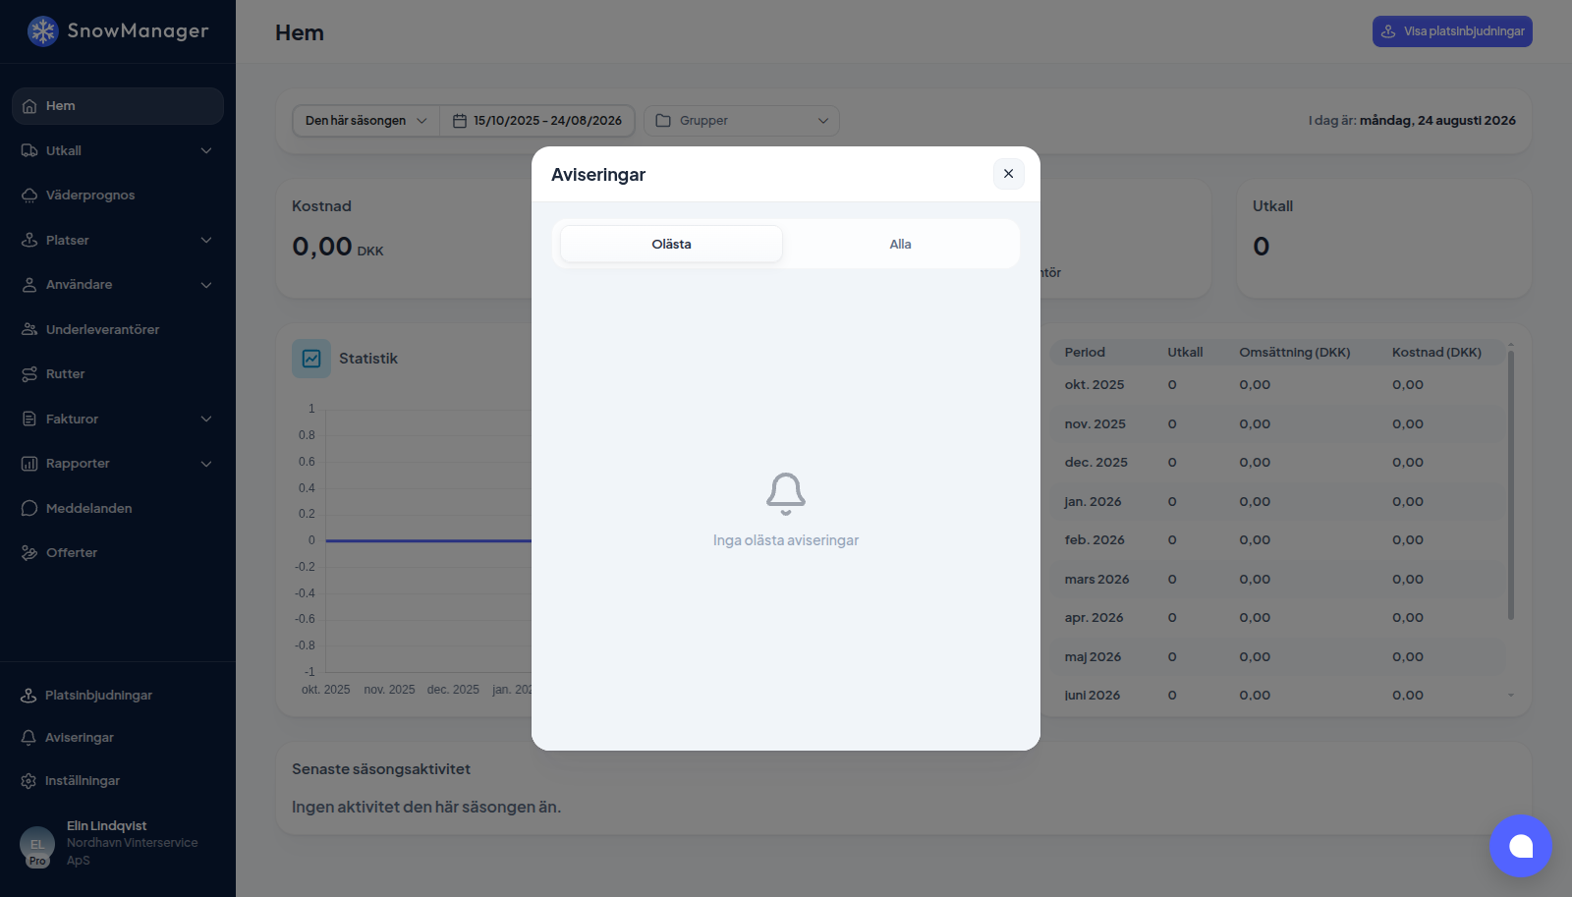Click the folder icon in Grupper selector

point(663,121)
